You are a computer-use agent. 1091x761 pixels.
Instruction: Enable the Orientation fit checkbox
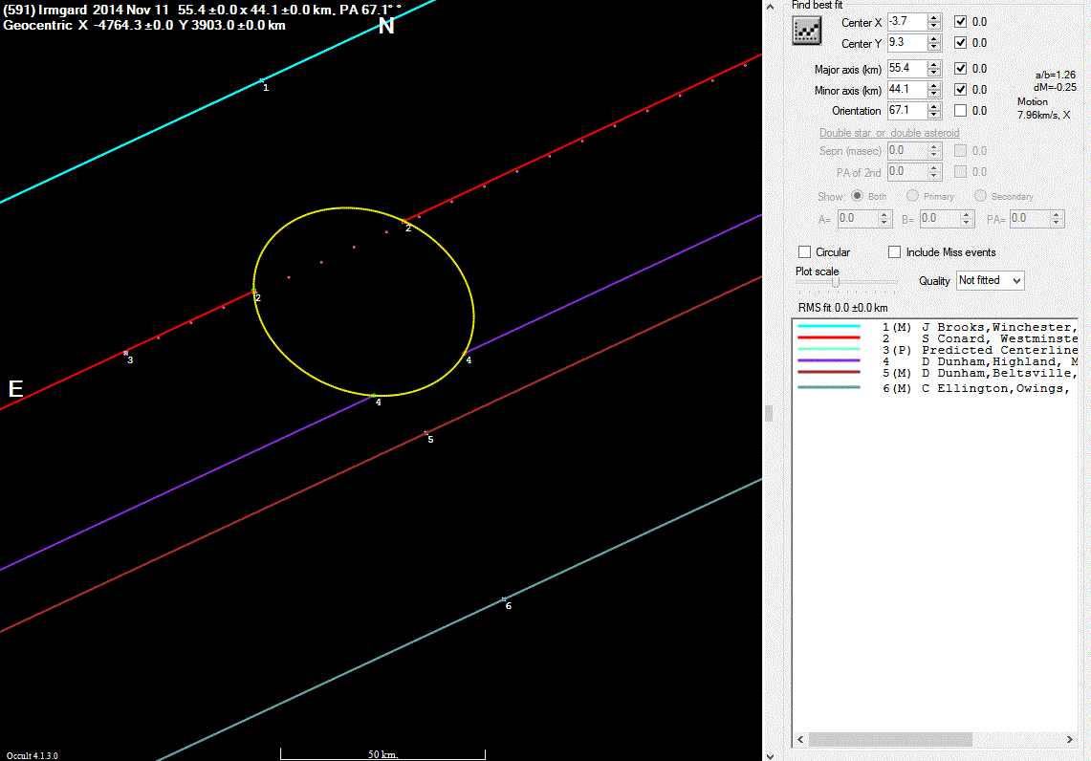pyautogui.click(x=960, y=110)
